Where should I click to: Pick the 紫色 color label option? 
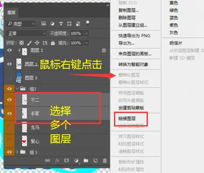[x=174, y=25]
